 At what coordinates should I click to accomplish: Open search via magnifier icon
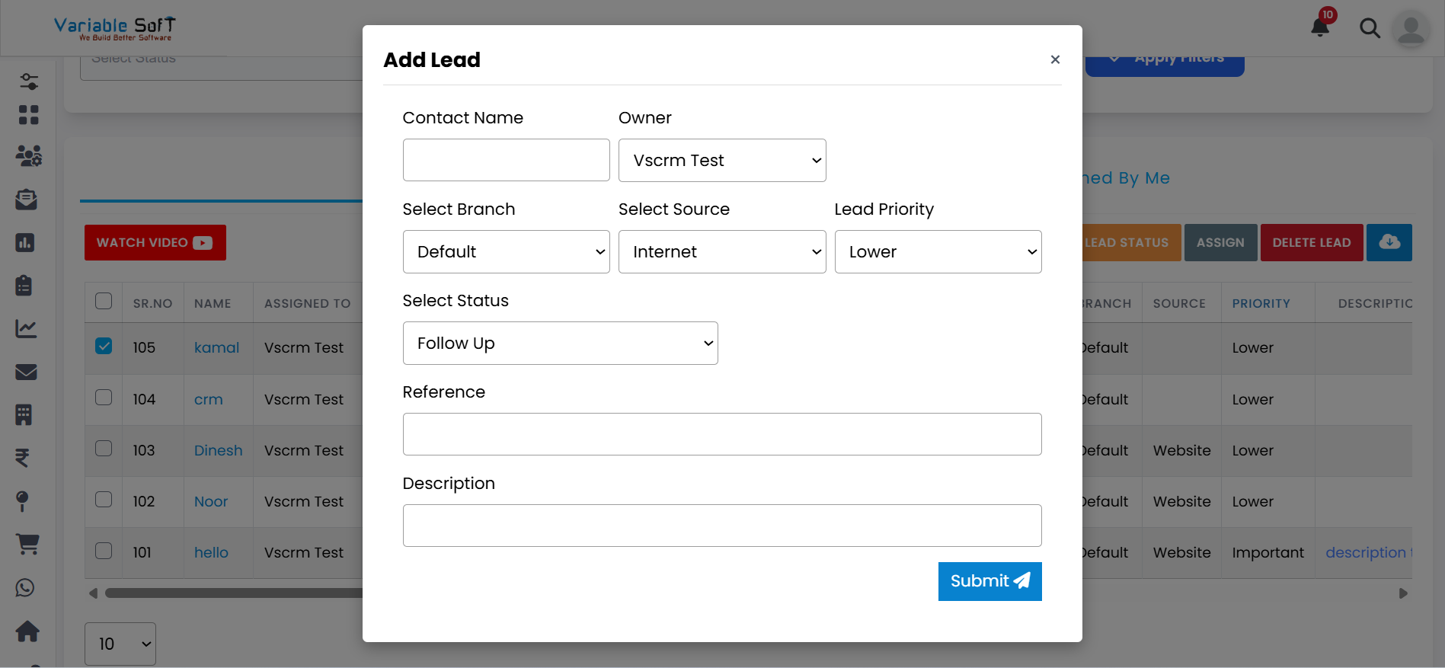click(x=1370, y=29)
